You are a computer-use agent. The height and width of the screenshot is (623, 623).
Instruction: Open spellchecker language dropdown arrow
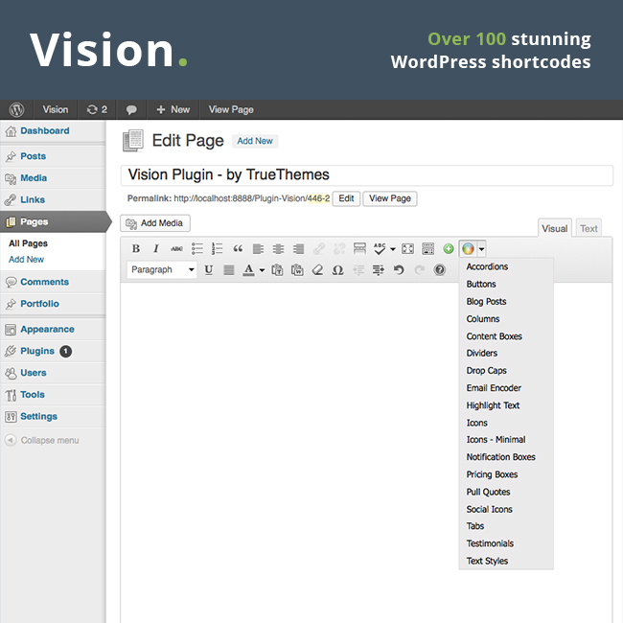pos(393,249)
